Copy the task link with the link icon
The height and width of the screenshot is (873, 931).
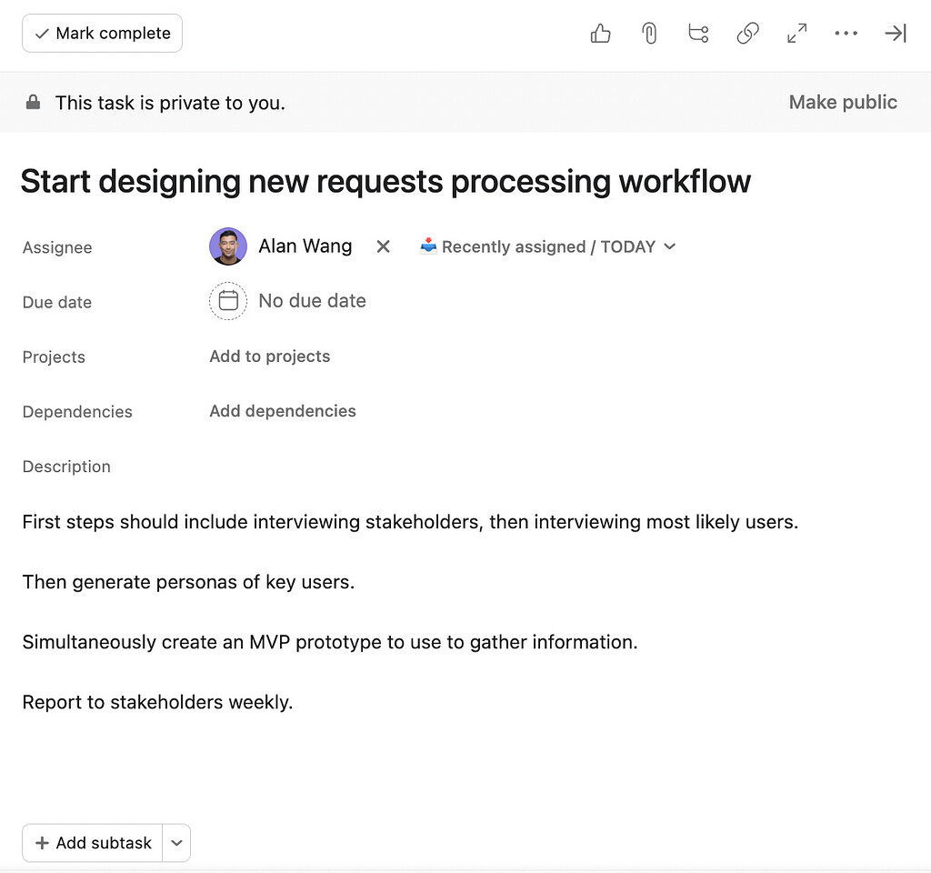pyautogui.click(x=747, y=33)
